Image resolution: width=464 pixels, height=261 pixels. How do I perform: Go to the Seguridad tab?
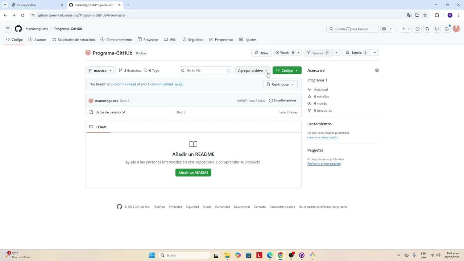[x=193, y=40]
